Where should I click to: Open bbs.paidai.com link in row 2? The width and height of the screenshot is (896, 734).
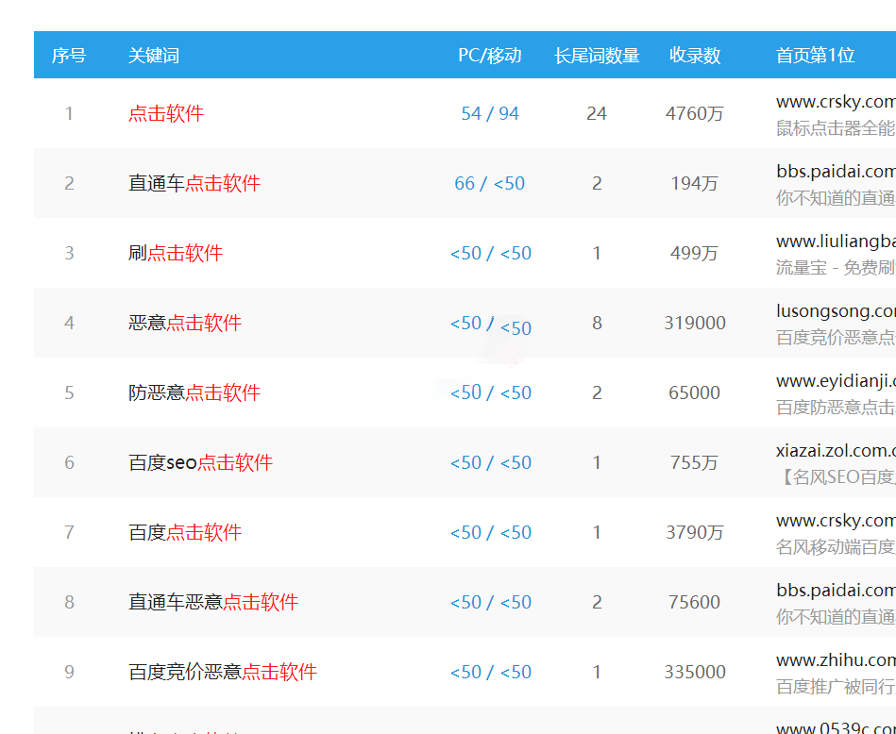(x=836, y=172)
